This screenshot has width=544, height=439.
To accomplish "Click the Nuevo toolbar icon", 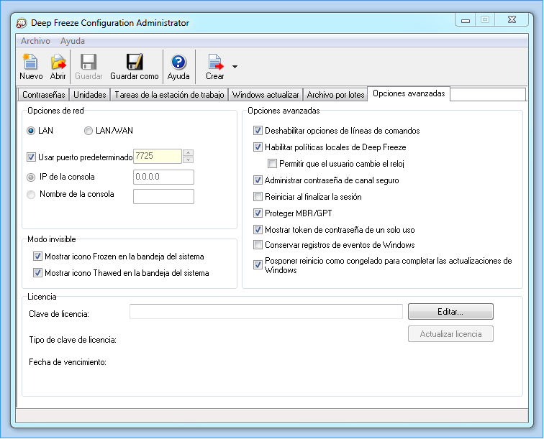I will 30,62.
